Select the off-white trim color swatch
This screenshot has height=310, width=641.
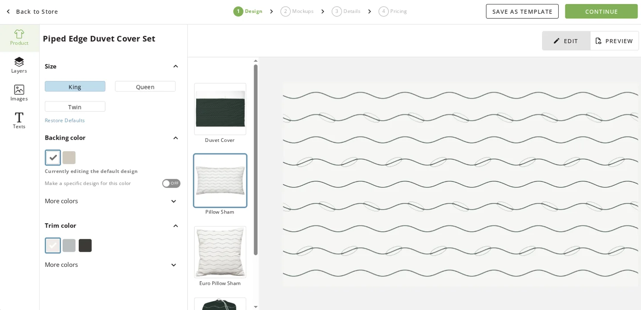point(53,246)
